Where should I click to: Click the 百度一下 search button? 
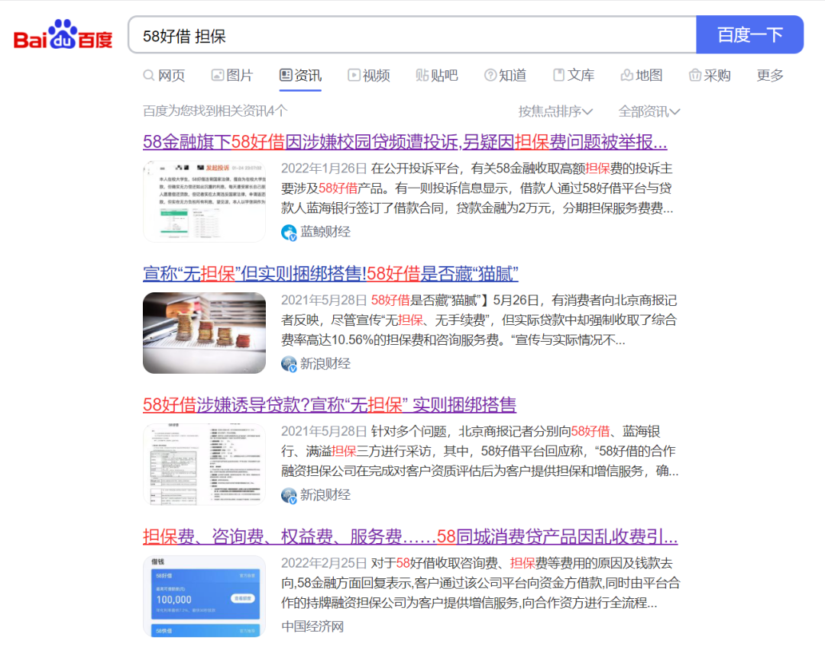[750, 34]
